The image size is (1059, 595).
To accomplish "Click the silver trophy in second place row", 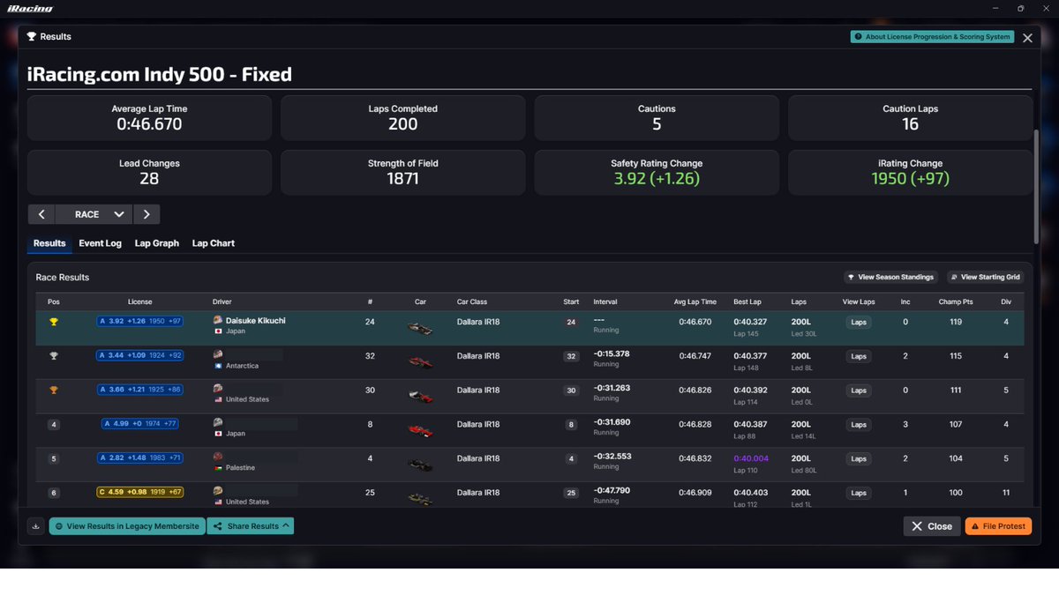I will pyautogui.click(x=54, y=356).
